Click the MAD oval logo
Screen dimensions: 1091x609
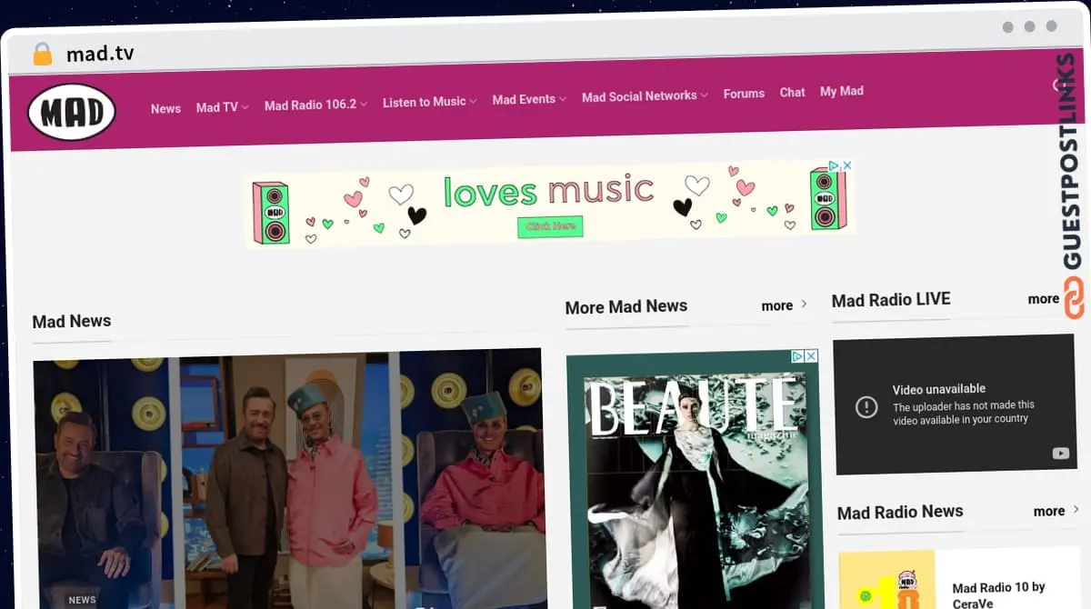[72, 113]
